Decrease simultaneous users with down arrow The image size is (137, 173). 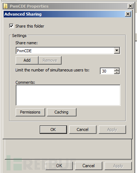coord(117,73)
